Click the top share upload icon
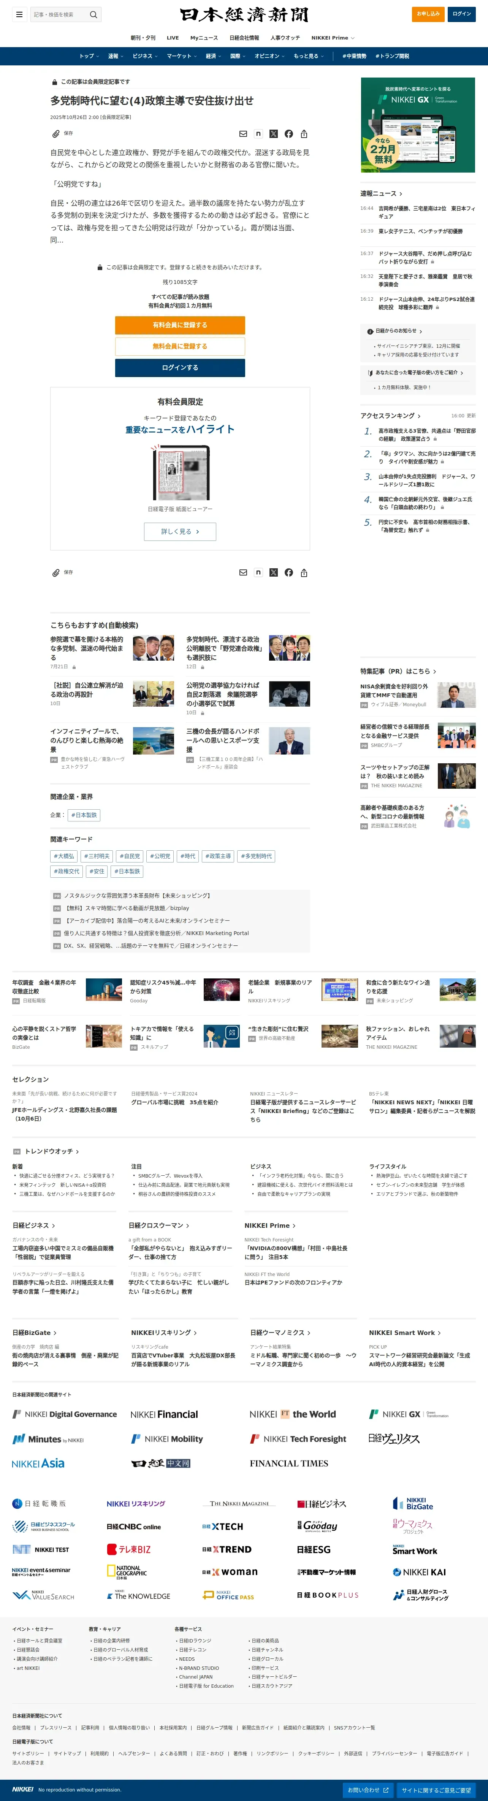 click(304, 133)
